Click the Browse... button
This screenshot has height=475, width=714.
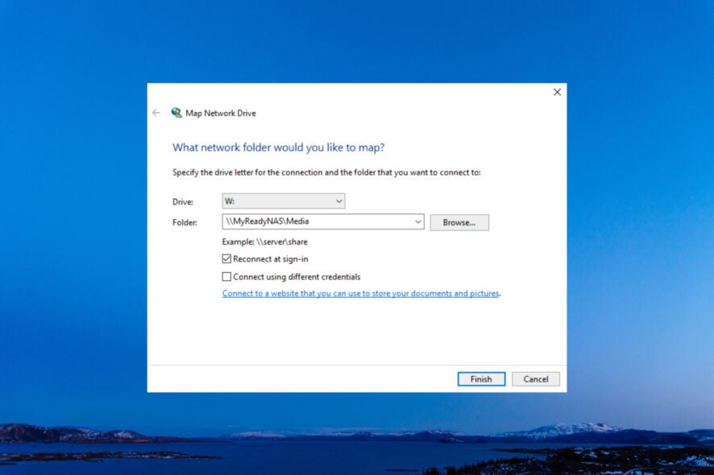tap(459, 222)
